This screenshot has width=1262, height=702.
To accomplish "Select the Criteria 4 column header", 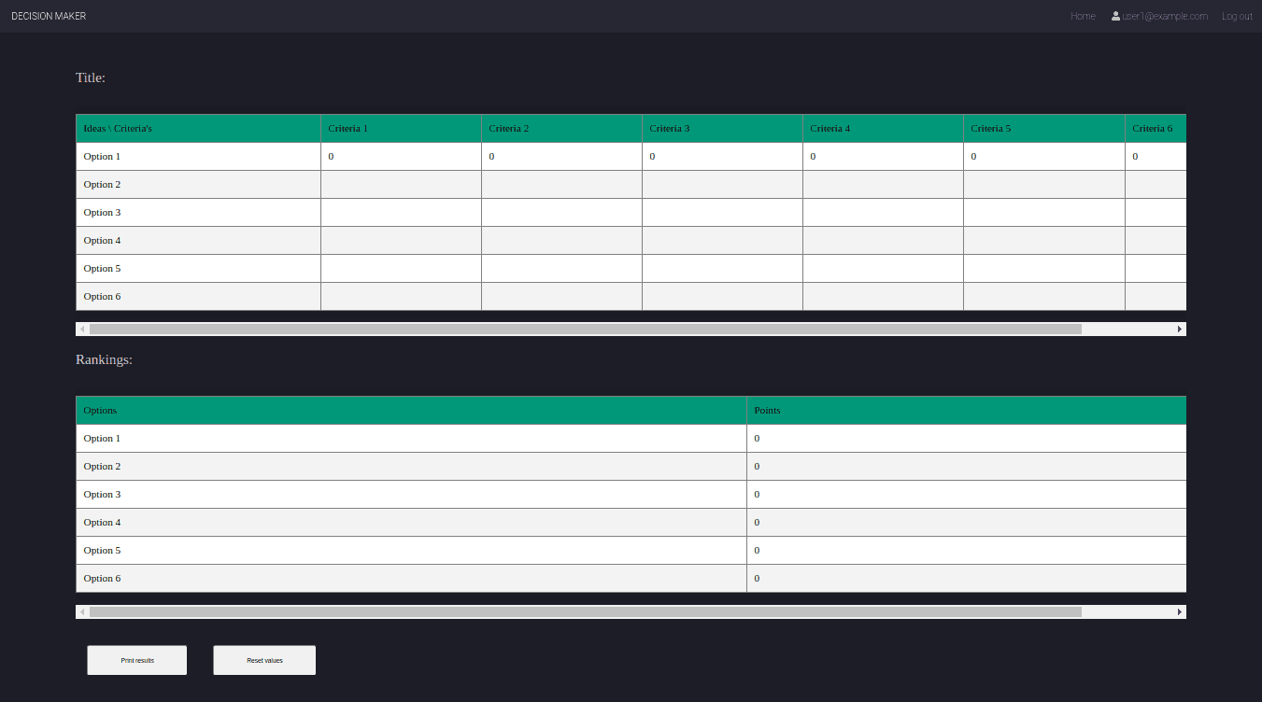I will pyautogui.click(x=883, y=128).
